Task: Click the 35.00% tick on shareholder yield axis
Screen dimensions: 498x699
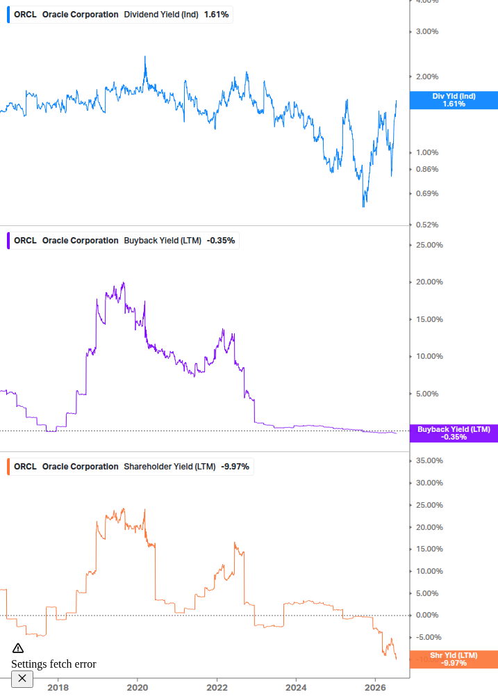Action: [x=429, y=461]
